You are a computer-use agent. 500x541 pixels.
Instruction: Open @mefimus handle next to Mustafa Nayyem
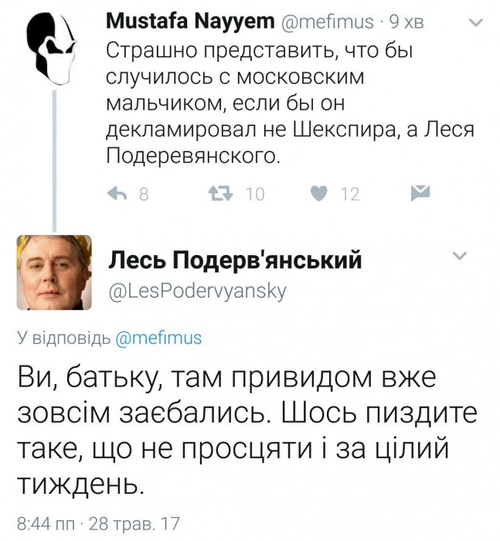[328, 22]
